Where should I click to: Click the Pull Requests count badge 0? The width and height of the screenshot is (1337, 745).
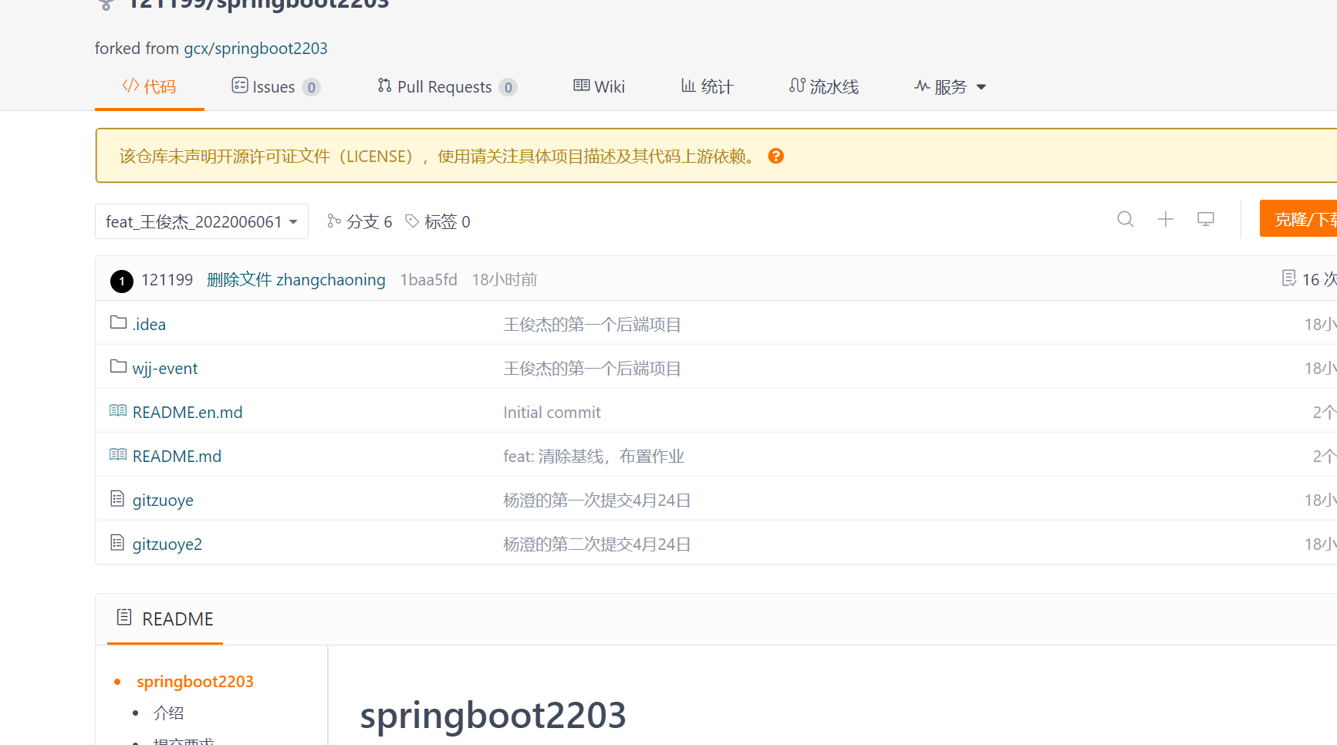(x=508, y=87)
